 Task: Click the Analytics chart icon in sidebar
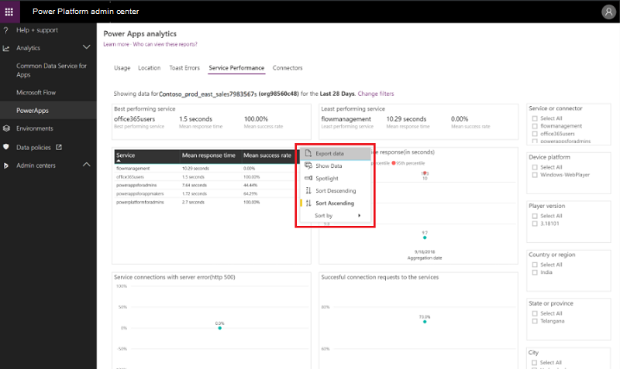click(x=6, y=48)
